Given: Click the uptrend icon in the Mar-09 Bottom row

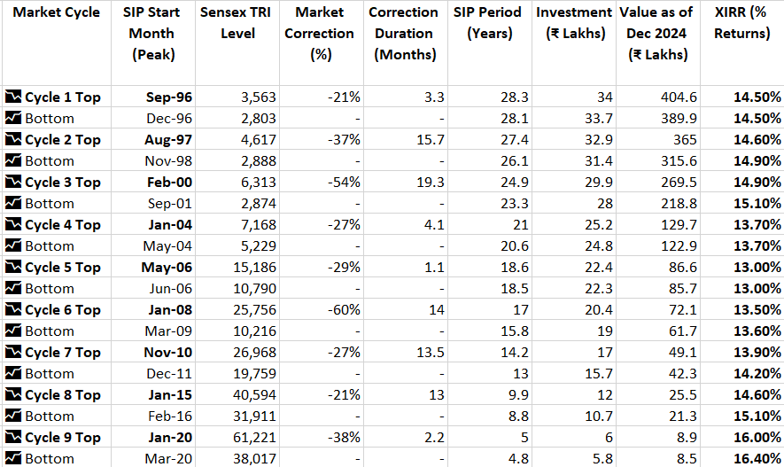Looking at the screenshot, I should click(x=13, y=331).
